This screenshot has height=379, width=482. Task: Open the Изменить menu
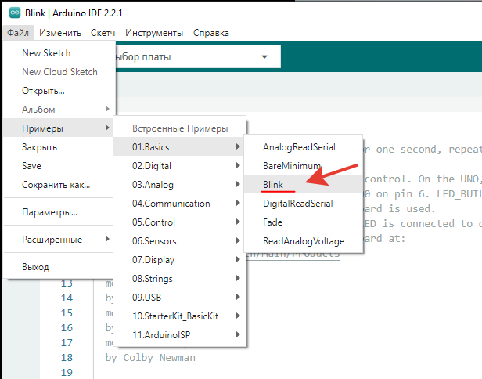pyautogui.click(x=60, y=33)
